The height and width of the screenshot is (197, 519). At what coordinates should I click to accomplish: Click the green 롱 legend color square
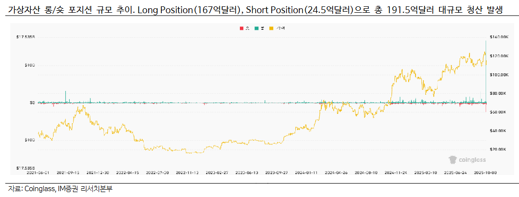[256, 29]
